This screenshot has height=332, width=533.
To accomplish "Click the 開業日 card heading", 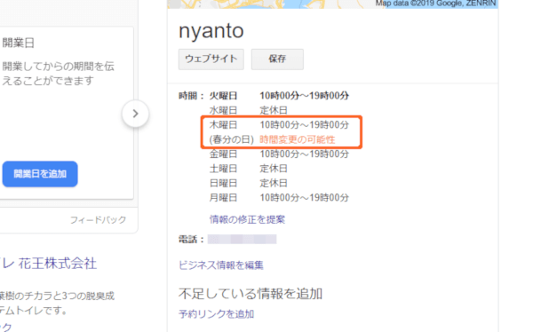I will [x=19, y=43].
